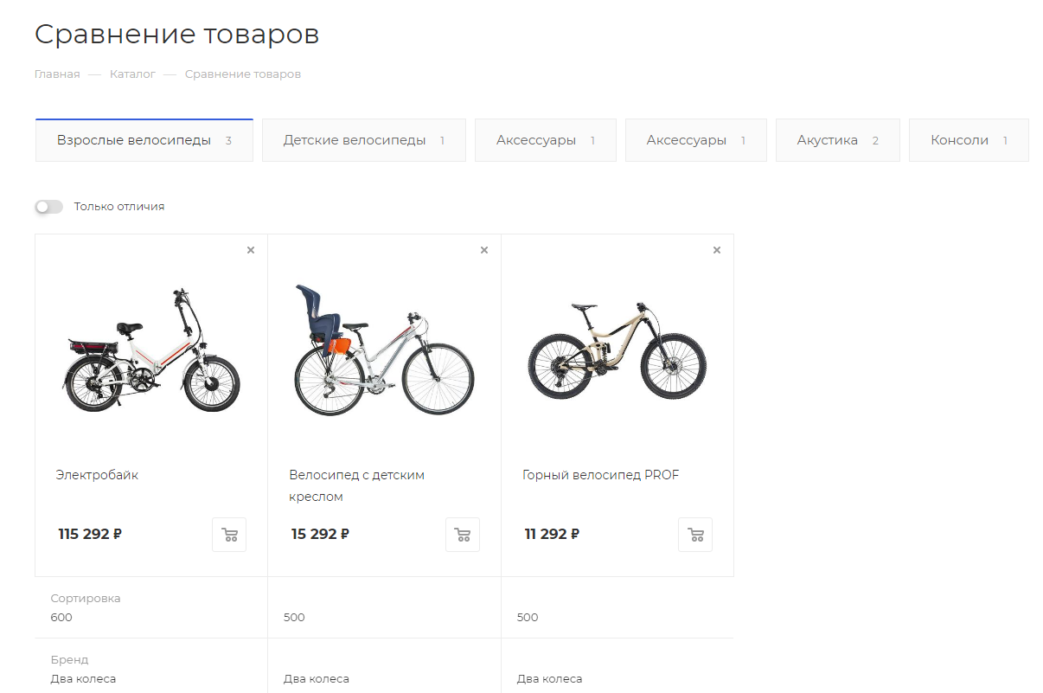Image resolution: width=1043 pixels, height=693 pixels.
Task: Remove Велосипед с детским креслом from comparison
Action: pyautogui.click(x=484, y=250)
